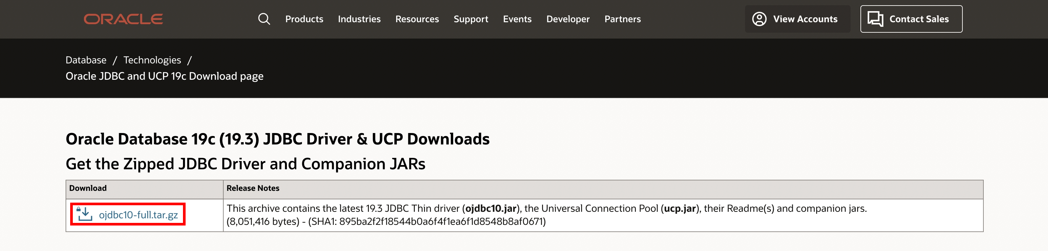Click the bold ucp.jar text in release notes
The image size is (1048, 251).
[x=680, y=209]
